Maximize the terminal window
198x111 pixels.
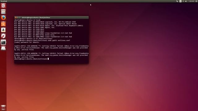[x=20, y=18]
